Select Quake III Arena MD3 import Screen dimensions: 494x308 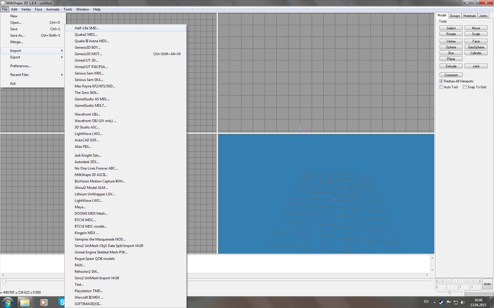[x=126, y=41]
